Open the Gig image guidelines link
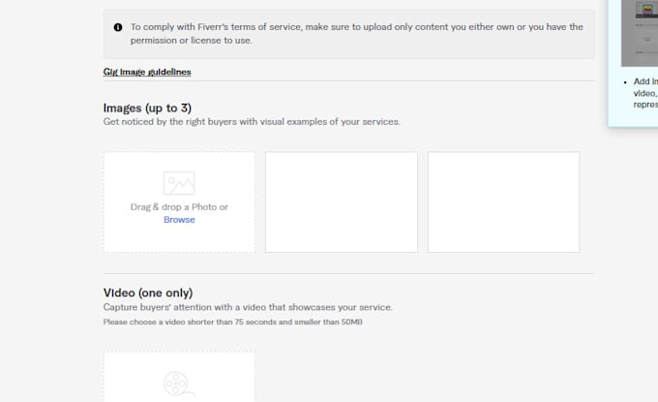658x402 pixels. coord(147,72)
